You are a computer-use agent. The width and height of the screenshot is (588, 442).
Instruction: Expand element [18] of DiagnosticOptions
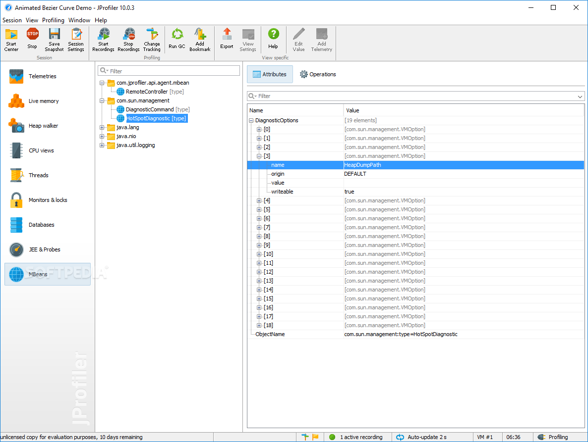click(x=259, y=325)
